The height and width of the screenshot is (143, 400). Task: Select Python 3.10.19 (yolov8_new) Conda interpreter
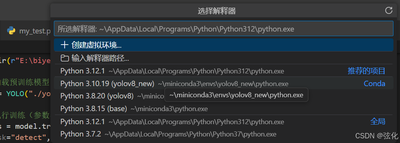pos(223,83)
